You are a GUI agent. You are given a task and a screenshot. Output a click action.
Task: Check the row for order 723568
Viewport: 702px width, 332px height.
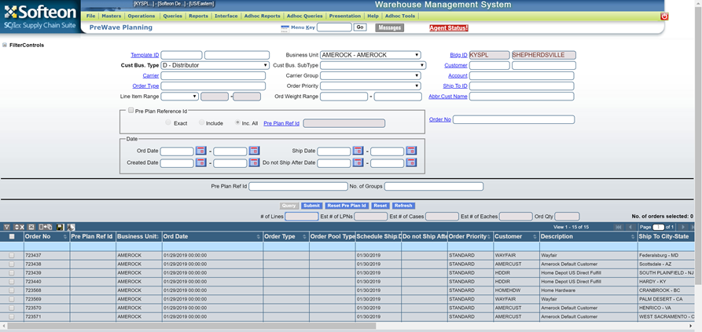(x=12, y=290)
